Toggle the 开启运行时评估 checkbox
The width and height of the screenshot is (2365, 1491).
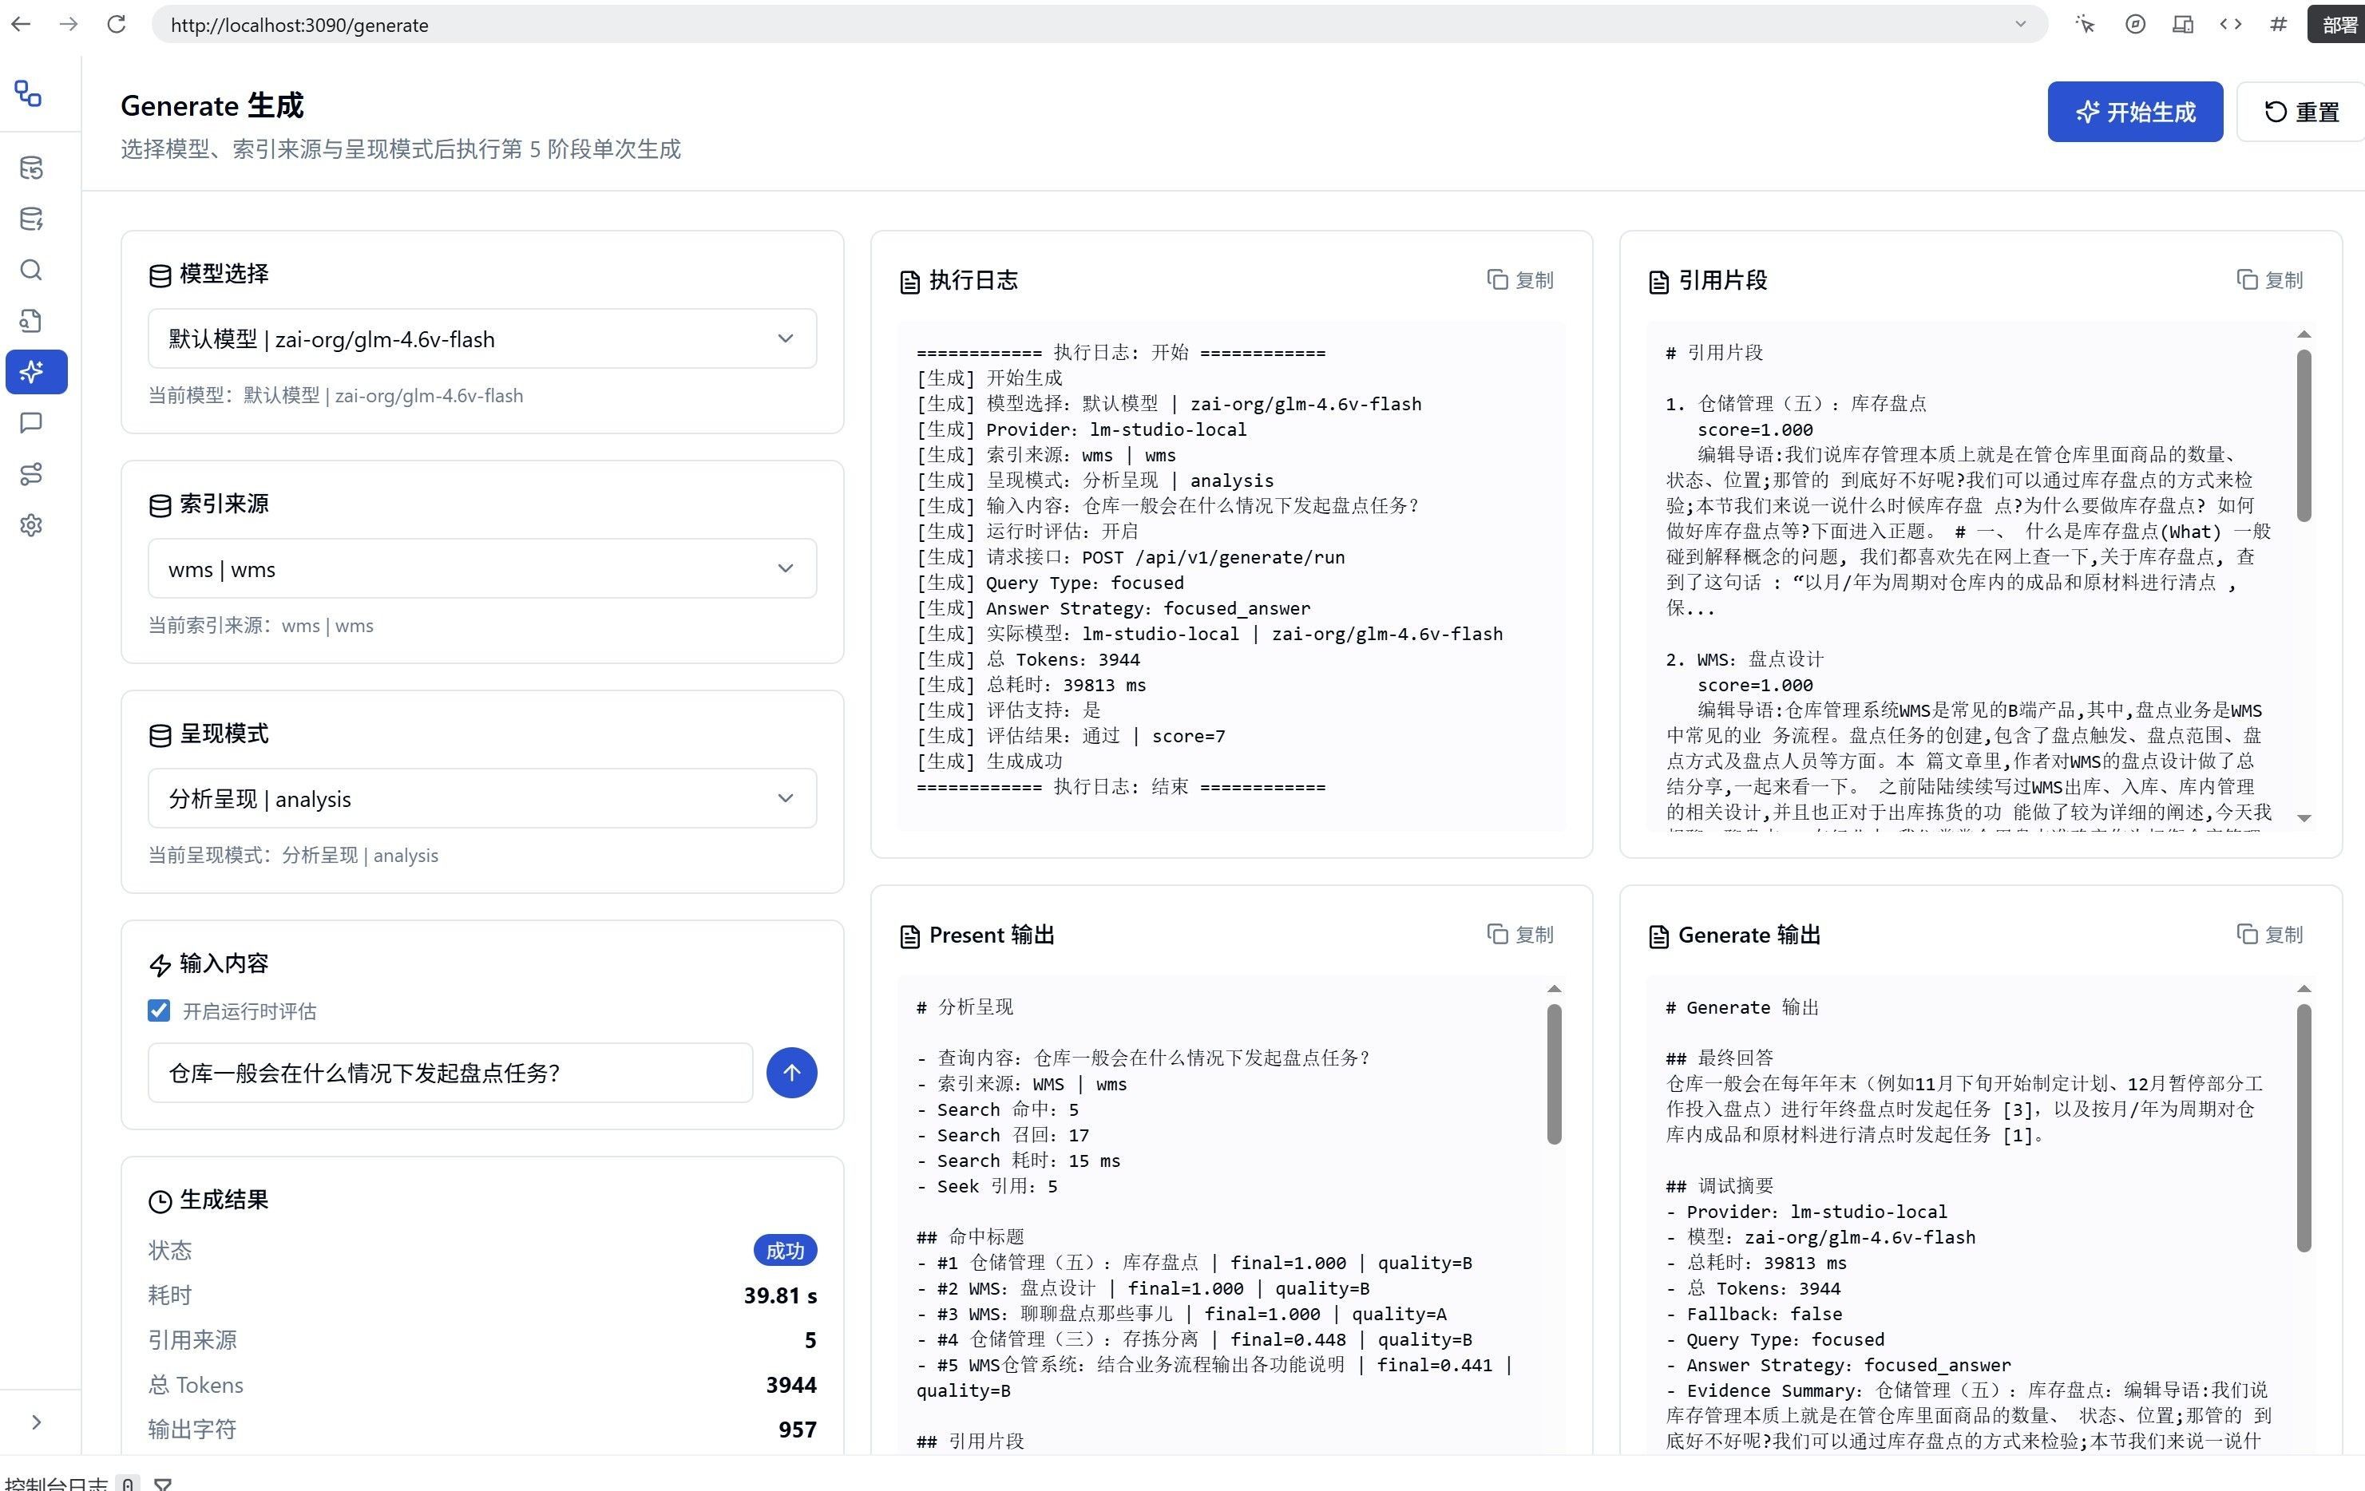click(159, 1011)
